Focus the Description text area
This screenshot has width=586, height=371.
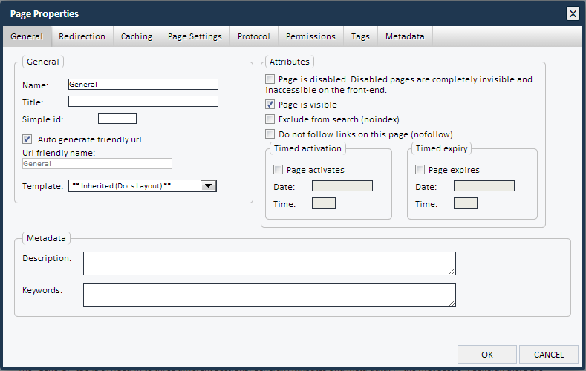pyautogui.click(x=269, y=263)
